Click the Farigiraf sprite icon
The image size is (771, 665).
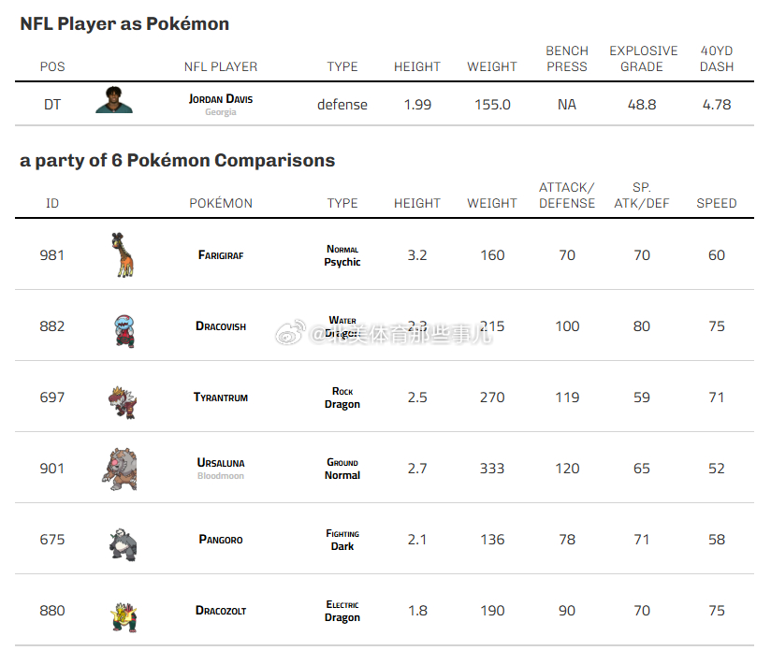pyautogui.click(x=124, y=254)
